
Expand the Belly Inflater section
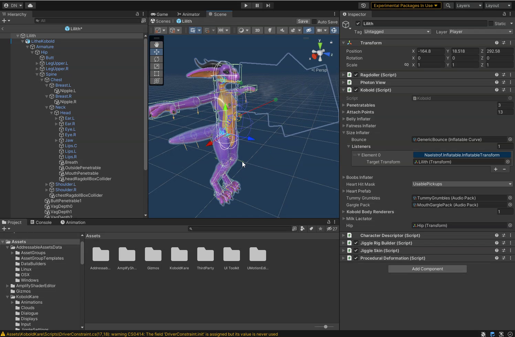coord(344,119)
